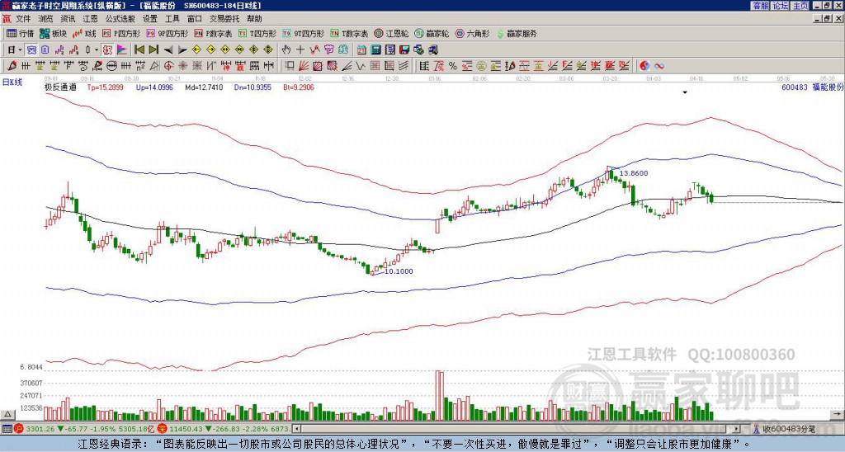Select the crosshair plus tool
The image size is (845, 452).
300,49
